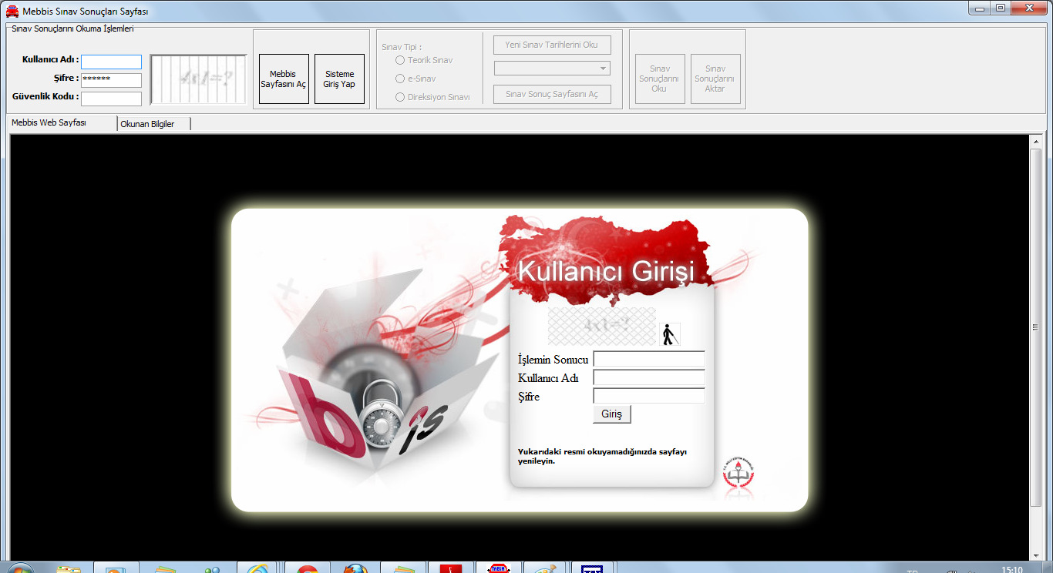Click the Sınav Sonuçlarını Aktar button
This screenshot has width=1053, height=573.
click(715, 79)
